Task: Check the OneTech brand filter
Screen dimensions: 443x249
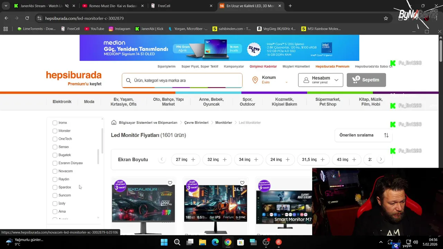Action: tap(55, 139)
